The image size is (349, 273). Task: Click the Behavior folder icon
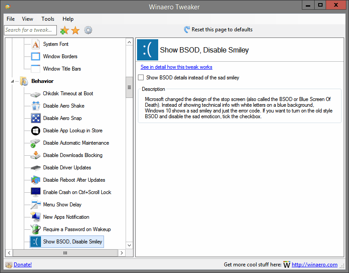(24, 81)
